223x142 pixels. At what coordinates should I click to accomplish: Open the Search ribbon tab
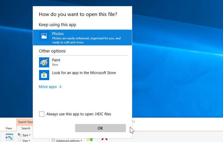click(26, 128)
